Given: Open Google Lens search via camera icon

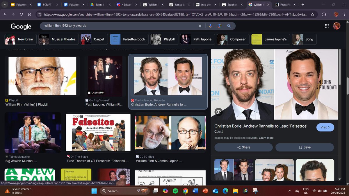Looking at the screenshot, I should pyautogui.click(x=219, y=26).
